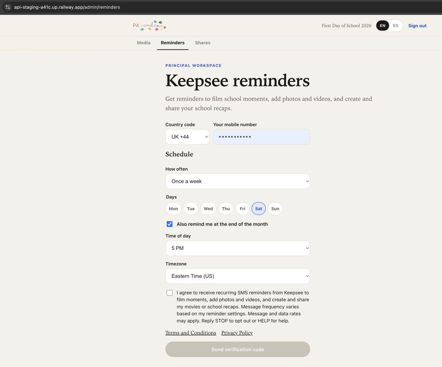Click the 'PRINCIPAL WORKSPACE' label
Screen dimensions: 442x367
coord(194,66)
